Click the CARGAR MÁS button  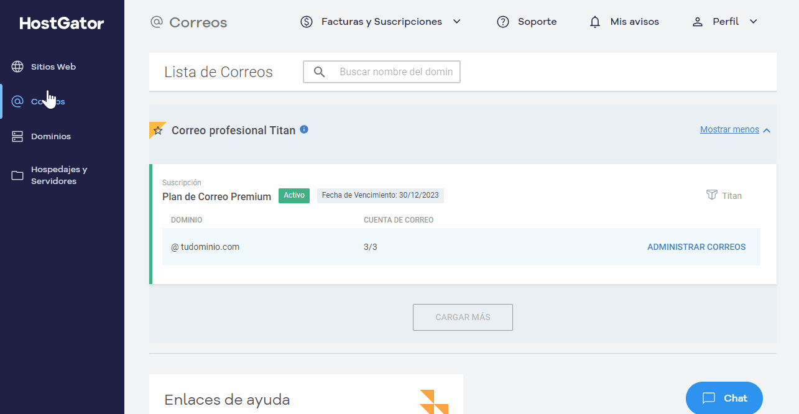[x=463, y=317]
